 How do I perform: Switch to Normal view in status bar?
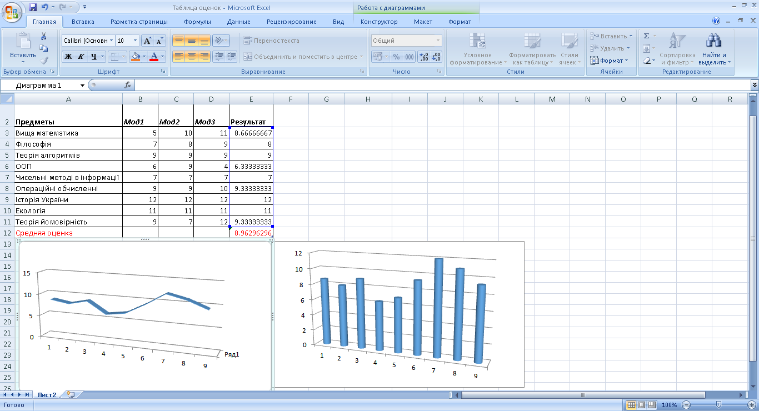[631, 405]
